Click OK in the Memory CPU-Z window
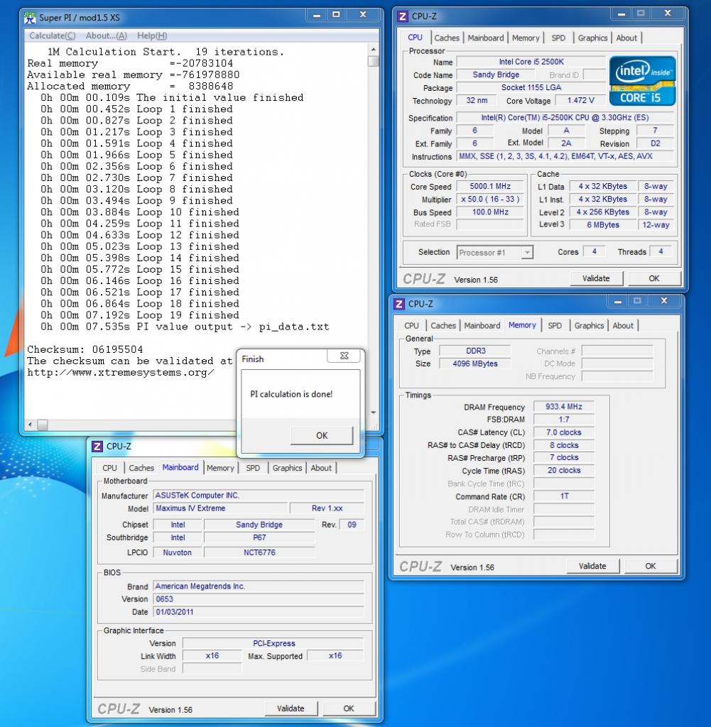 point(651,566)
